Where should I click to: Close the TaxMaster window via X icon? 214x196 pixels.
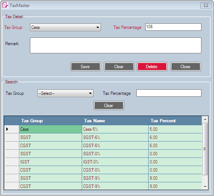point(206,6)
